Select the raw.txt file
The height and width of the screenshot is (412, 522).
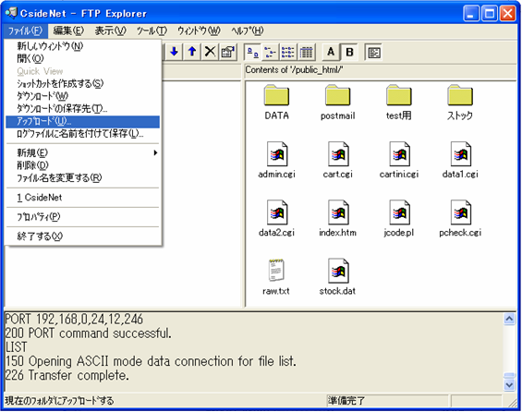(276, 277)
